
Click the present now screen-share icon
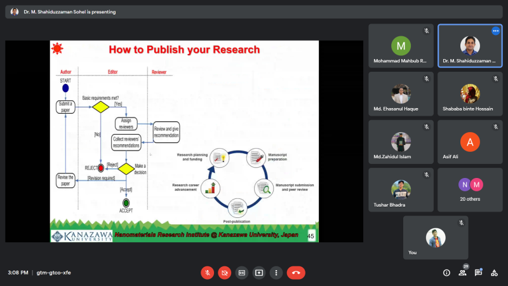click(259, 273)
